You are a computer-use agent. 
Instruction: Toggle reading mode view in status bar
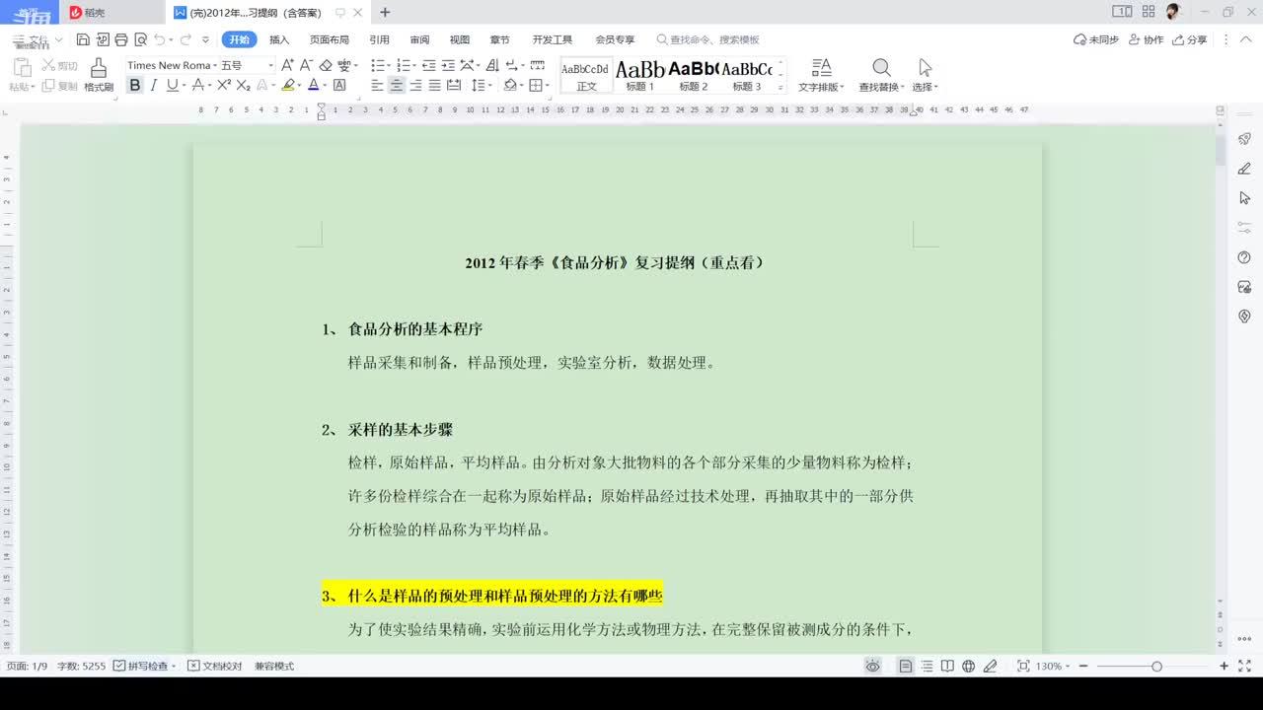point(947,667)
